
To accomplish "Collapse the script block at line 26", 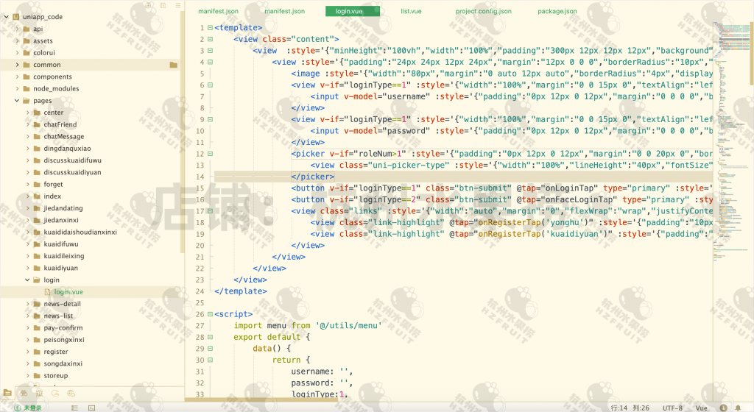I will coord(210,314).
